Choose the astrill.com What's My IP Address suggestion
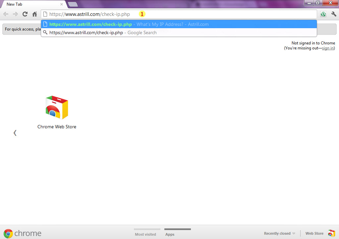 (179, 24)
